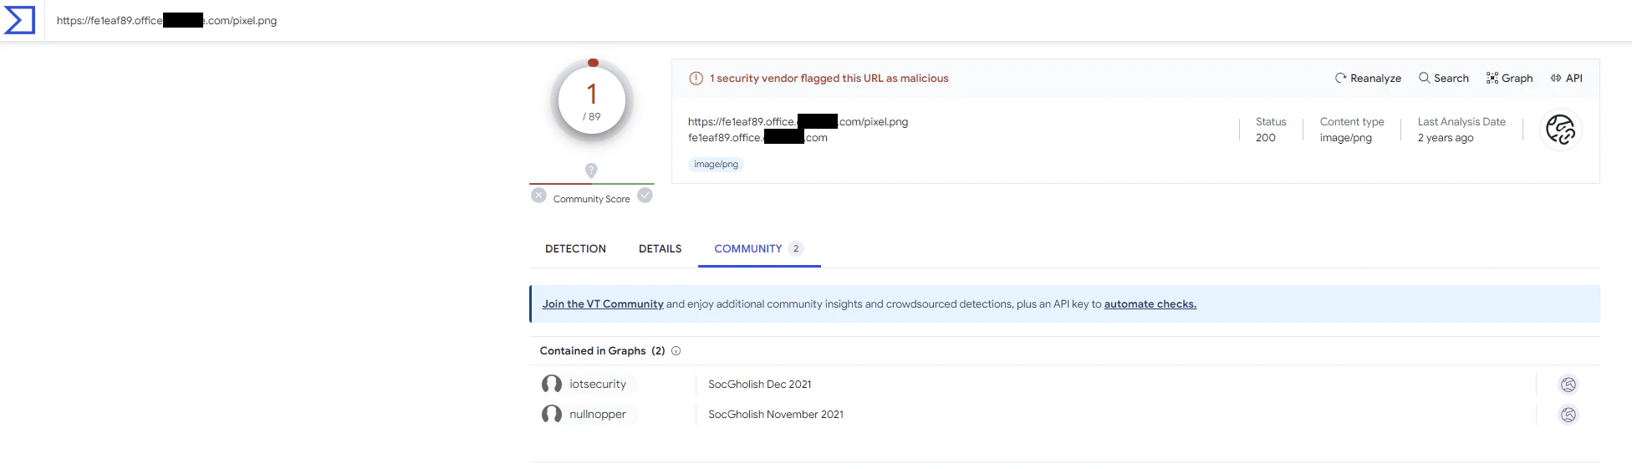
Task: Follow the automate checks link
Action: (x=1150, y=304)
